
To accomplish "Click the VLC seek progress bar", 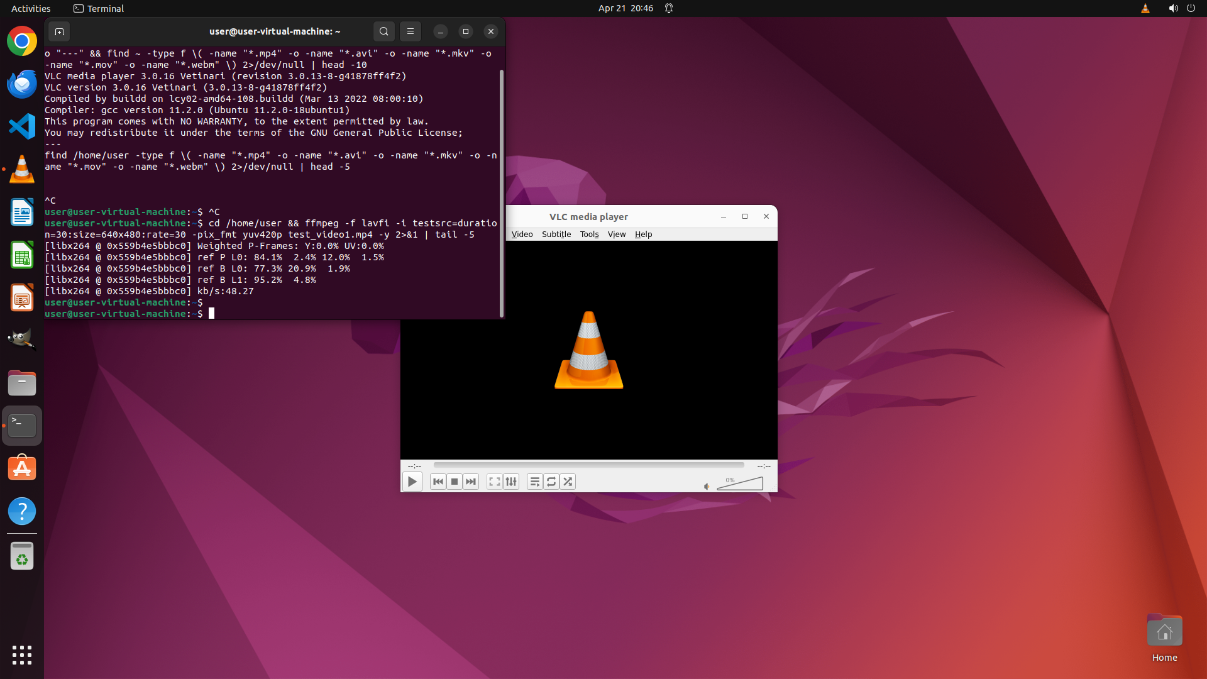I will pyautogui.click(x=588, y=465).
